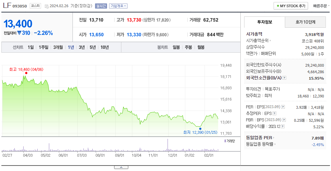Click the current price 13,400
The width and height of the screenshot is (331, 171).
(x=18, y=24)
